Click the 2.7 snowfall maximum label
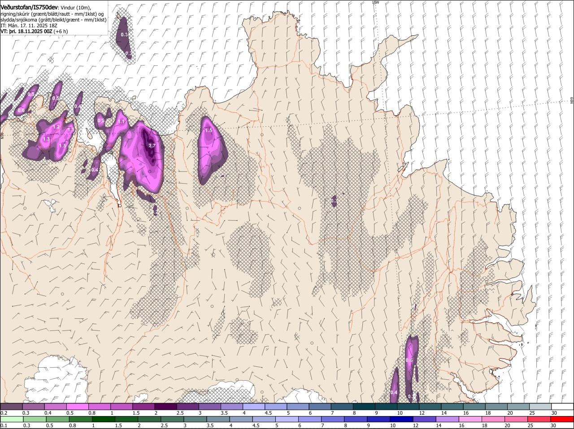This screenshot has width=574, height=429. [152, 146]
